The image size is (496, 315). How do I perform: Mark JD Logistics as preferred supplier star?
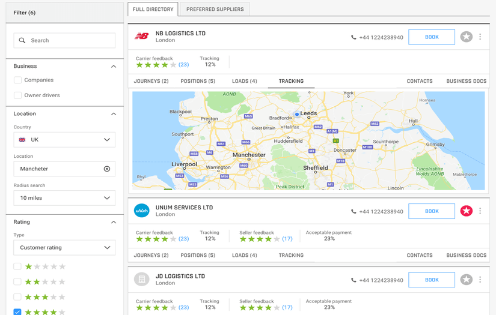pyautogui.click(x=467, y=280)
